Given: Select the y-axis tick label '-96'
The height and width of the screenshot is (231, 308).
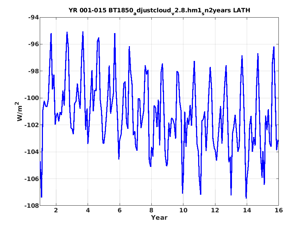Looking at the screenshot, I should [33, 44].
